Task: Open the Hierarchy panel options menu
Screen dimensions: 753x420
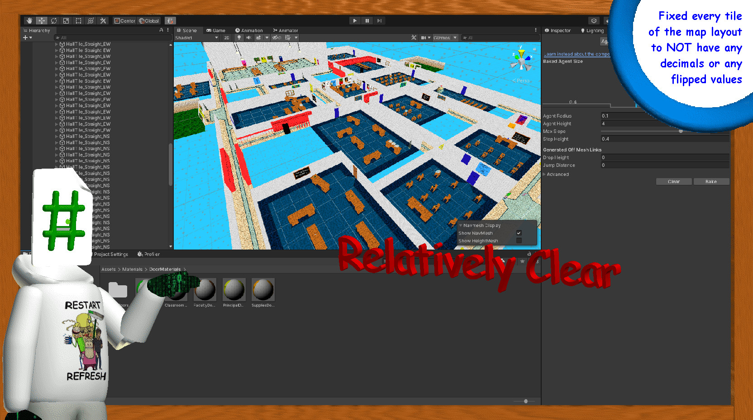Action: [168, 30]
